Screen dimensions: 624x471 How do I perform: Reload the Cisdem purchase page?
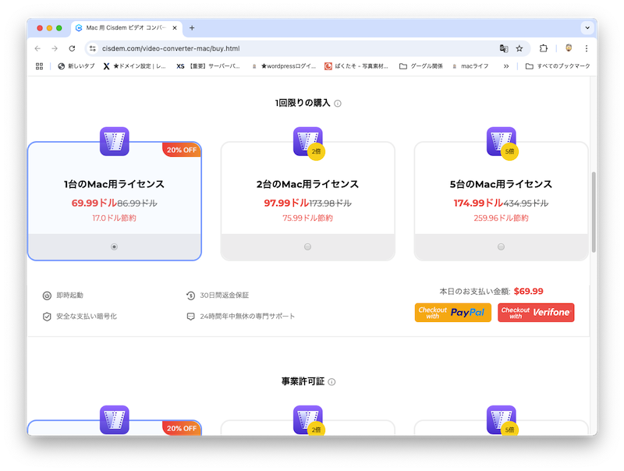click(x=72, y=48)
